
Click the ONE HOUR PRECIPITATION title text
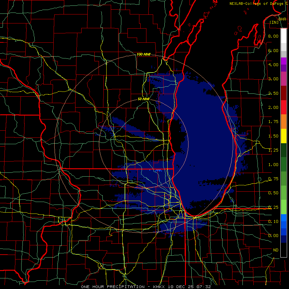tap(113, 287)
